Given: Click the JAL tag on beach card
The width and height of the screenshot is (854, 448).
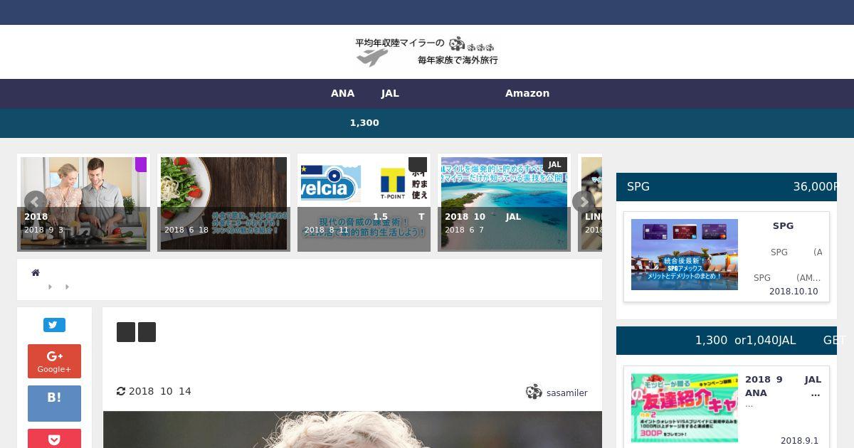Looking at the screenshot, I should point(554,164).
